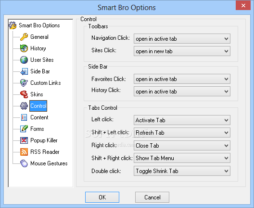This screenshot has width=254, height=208.
Task: Click the Side Bar arrow icon
Action: click(x=24, y=71)
